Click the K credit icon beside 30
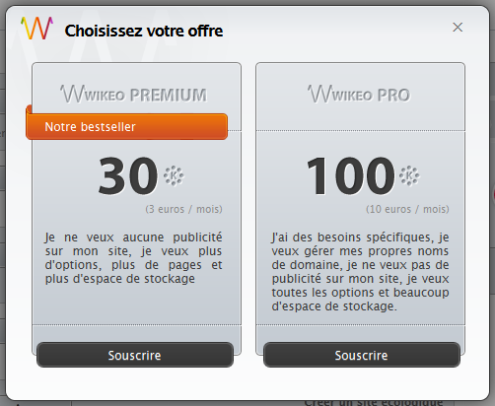This screenshot has width=495, height=406. coord(174,176)
